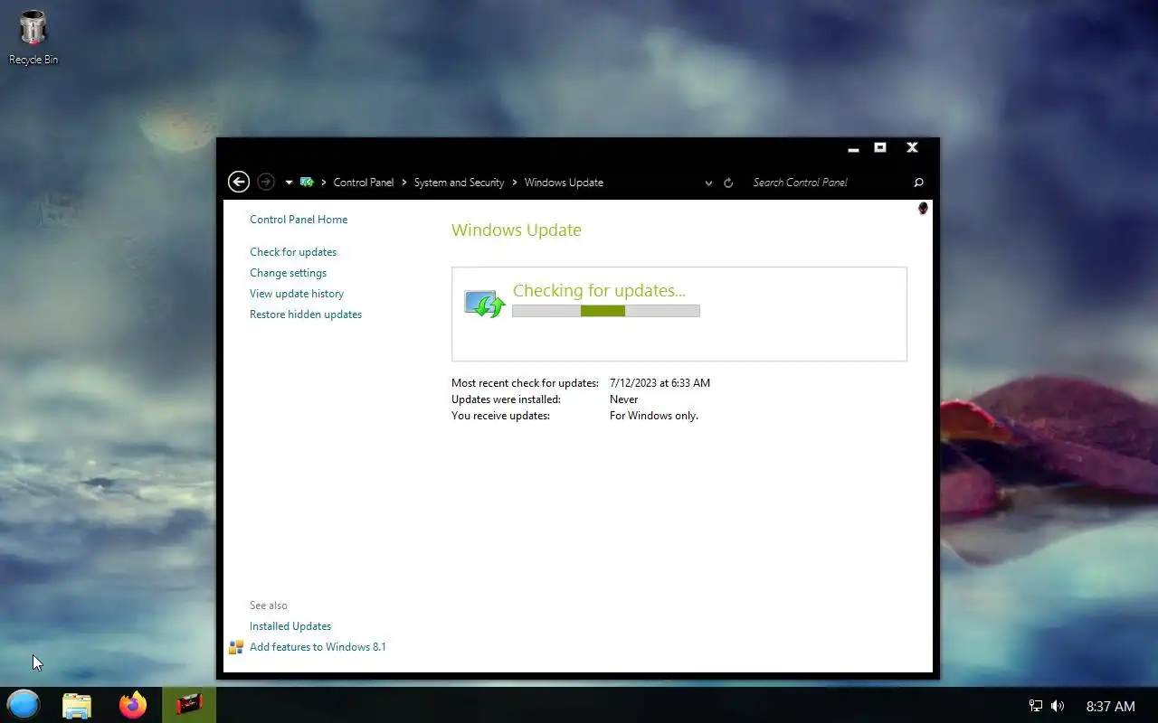
Task: Select Control Panel in the breadcrumb
Action: tap(364, 183)
